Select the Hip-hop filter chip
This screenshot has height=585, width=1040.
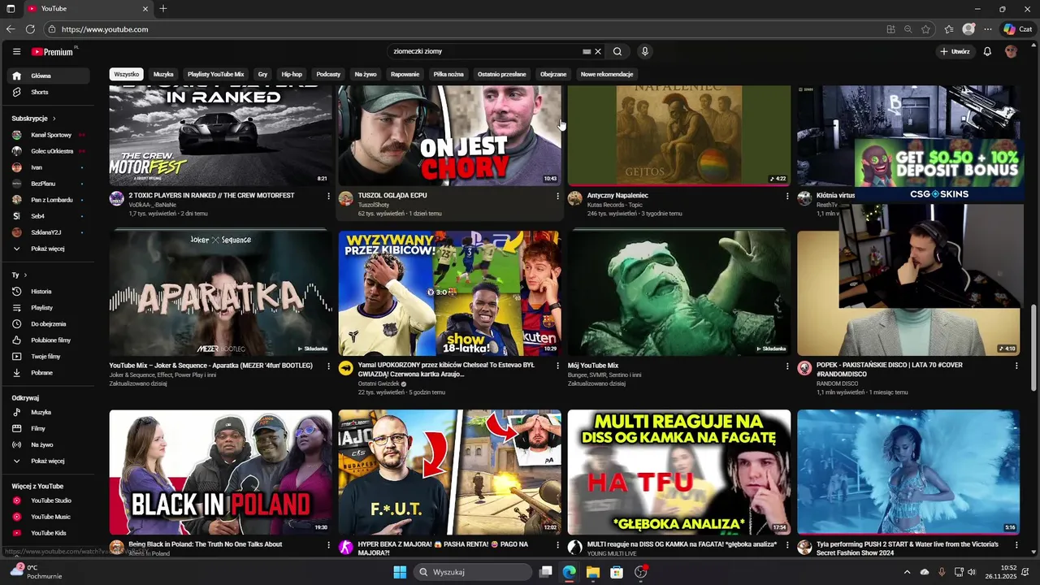pos(292,74)
